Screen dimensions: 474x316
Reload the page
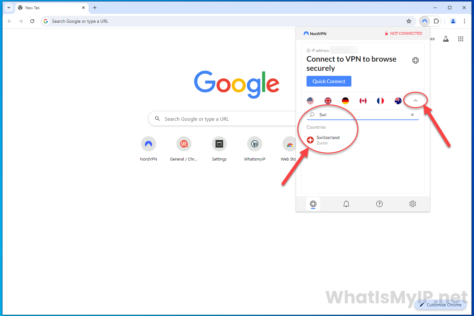(32, 21)
